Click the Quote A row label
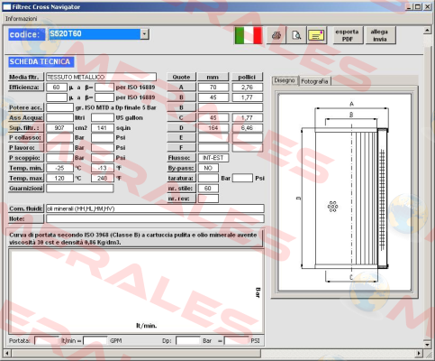This screenshot has height=361, width=435. tap(181, 88)
